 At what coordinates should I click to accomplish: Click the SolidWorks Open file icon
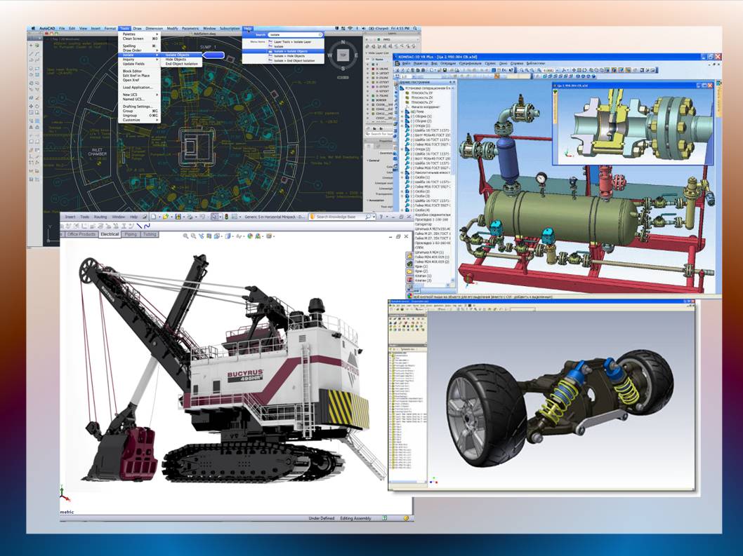click(165, 217)
